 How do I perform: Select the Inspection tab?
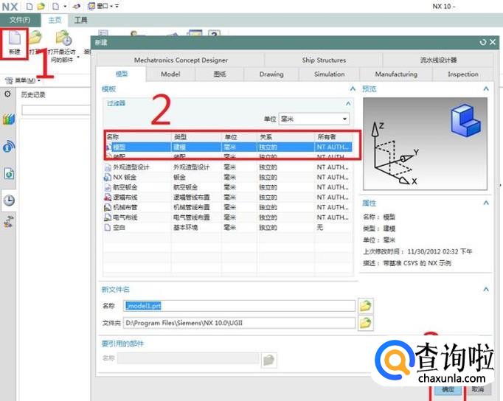tap(463, 74)
